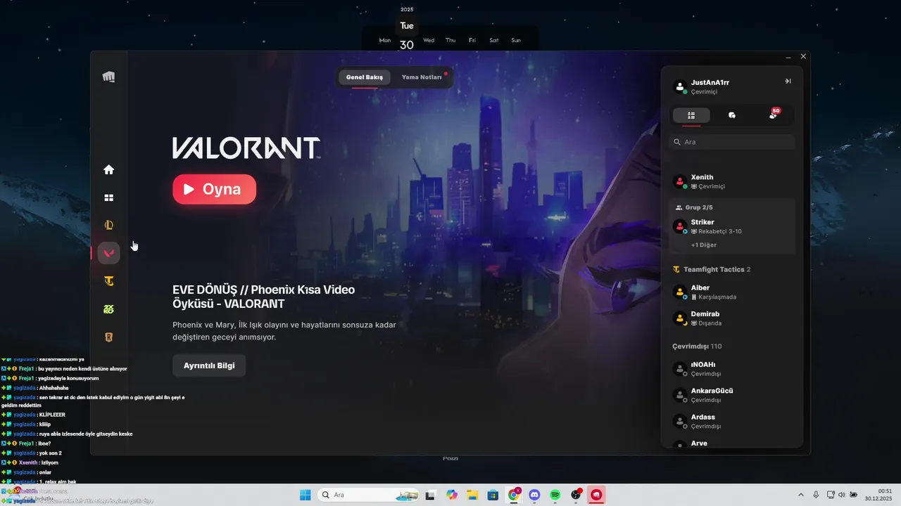This screenshot has width=901, height=506.
Task: Focus the friends Ara search field
Action: (x=731, y=142)
